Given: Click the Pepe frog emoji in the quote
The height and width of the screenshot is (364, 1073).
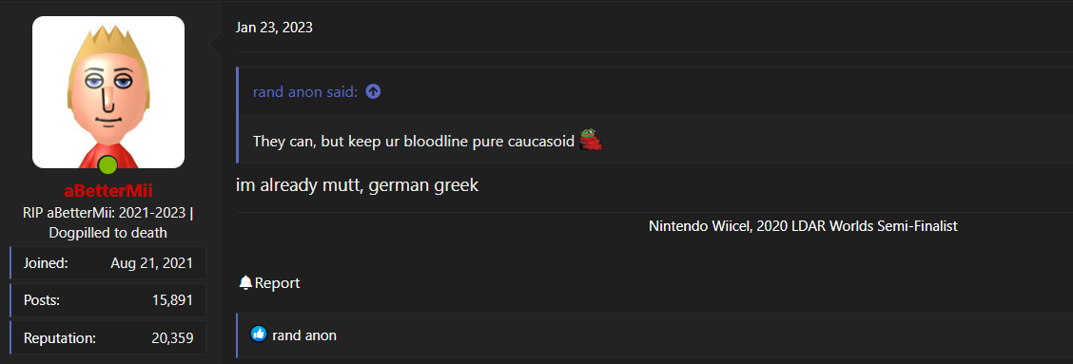Looking at the screenshot, I should [x=590, y=140].
